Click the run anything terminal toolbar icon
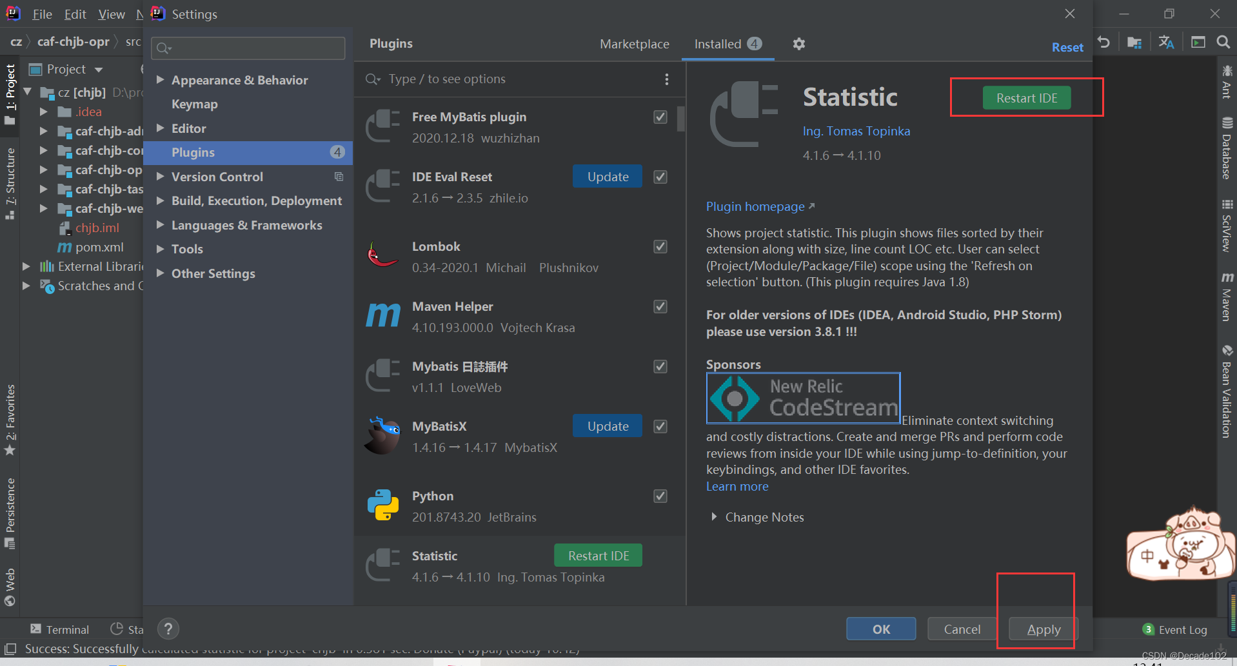Viewport: 1237px width, 666px height. (1198, 43)
